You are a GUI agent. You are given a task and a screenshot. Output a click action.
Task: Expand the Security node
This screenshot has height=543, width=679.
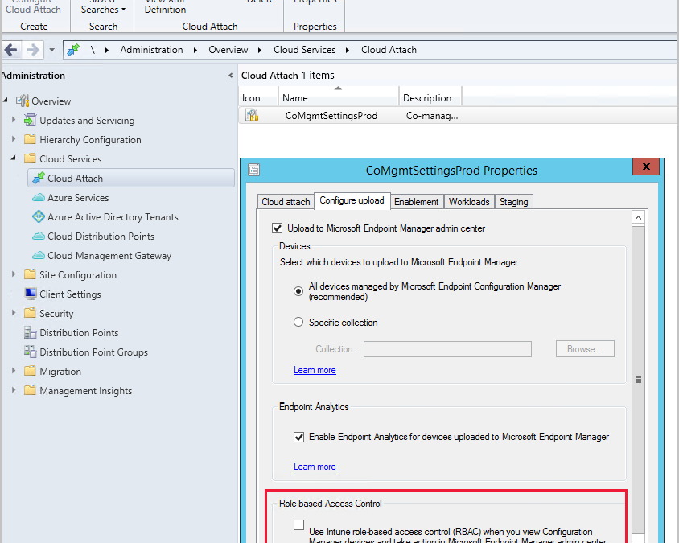(14, 312)
